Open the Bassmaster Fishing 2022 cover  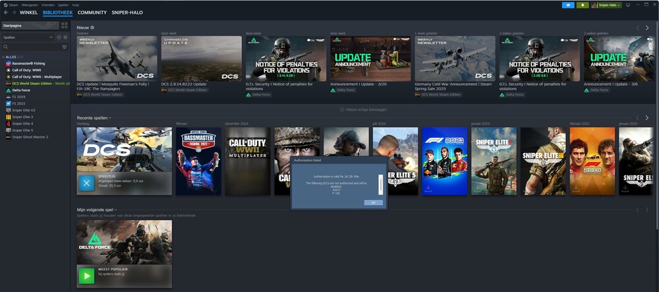(x=198, y=161)
